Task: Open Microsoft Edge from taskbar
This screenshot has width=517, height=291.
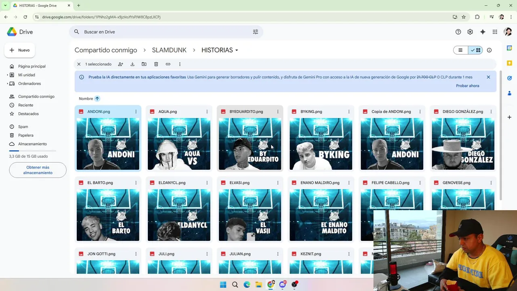Action: tap(247, 285)
